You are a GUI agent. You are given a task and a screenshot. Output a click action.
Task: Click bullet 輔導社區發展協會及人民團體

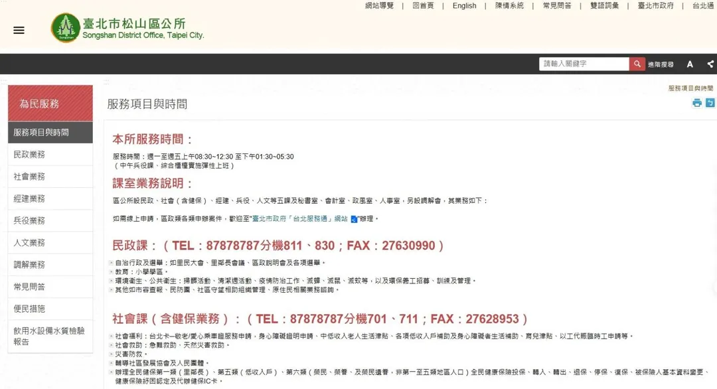[162, 363]
